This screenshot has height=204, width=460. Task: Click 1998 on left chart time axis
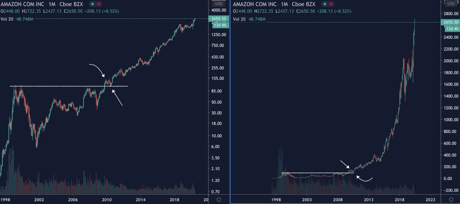[5, 200]
